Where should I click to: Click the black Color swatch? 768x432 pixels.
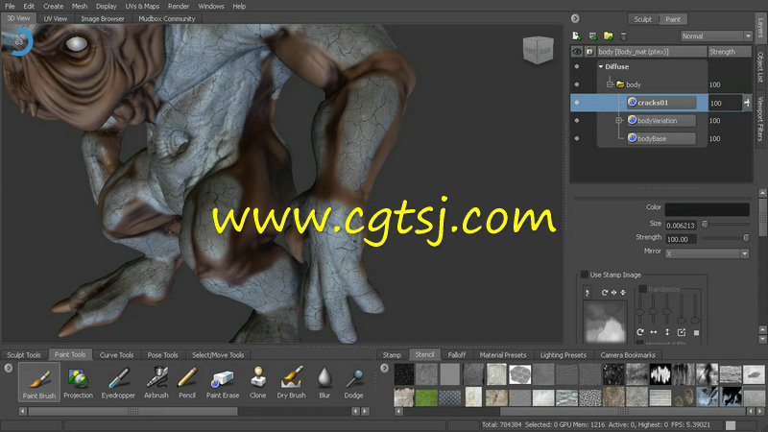click(707, 209)
